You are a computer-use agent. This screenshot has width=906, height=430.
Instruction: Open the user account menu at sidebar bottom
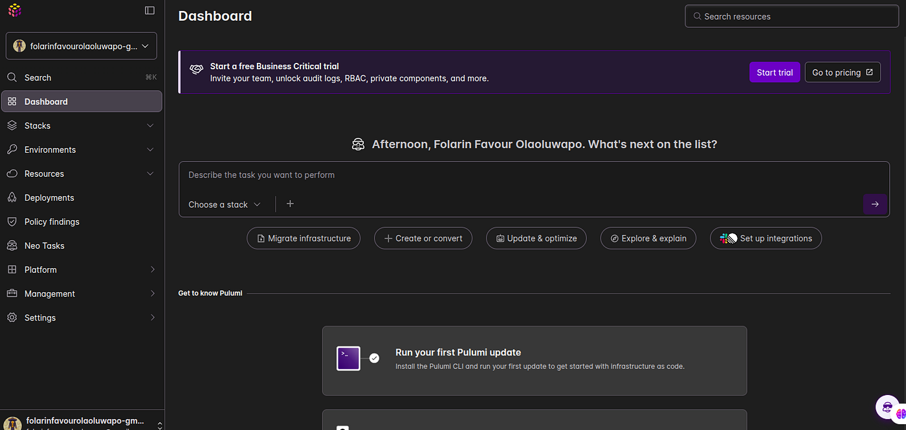(x=82, y=421)
